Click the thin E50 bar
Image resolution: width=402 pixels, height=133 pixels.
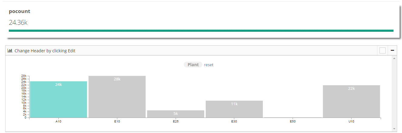point(293,117)
